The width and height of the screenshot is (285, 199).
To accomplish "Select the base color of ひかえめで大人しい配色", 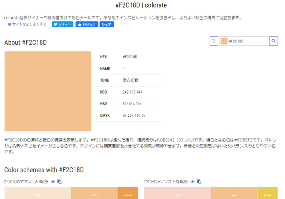I will click(38, 193).
